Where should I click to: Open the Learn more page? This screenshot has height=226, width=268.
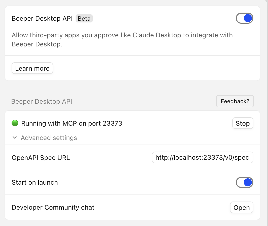pos(32,68)
